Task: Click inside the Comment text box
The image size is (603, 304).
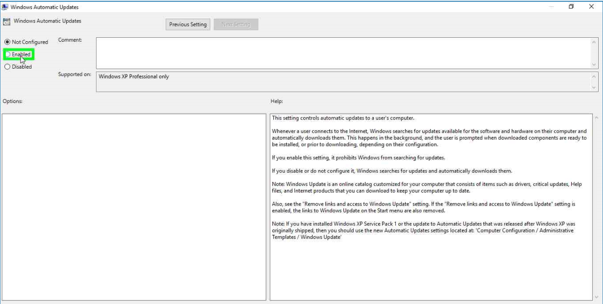Action: [343, 53]
